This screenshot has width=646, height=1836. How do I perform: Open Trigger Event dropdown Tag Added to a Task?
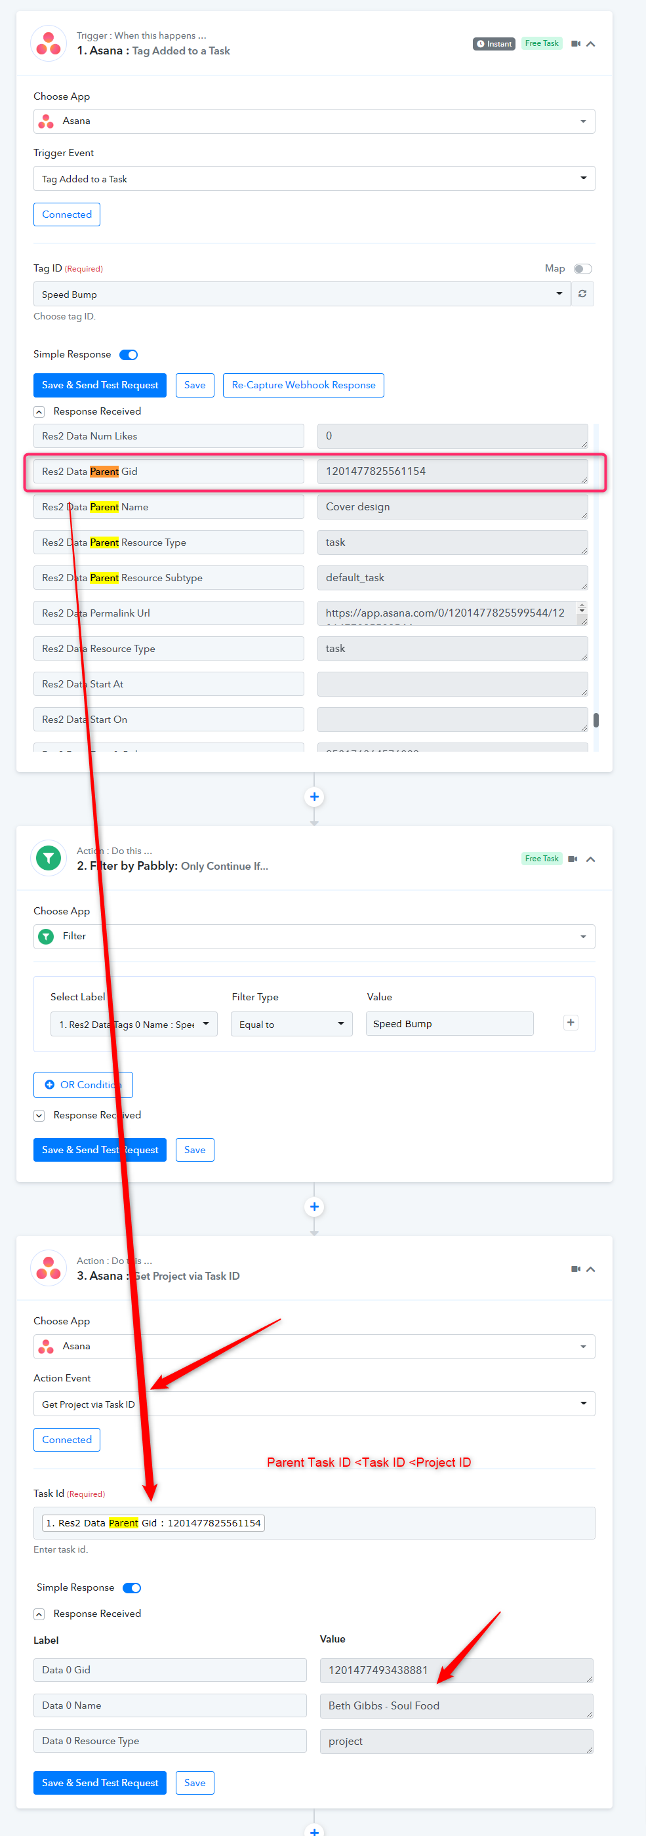pos(314,179)
